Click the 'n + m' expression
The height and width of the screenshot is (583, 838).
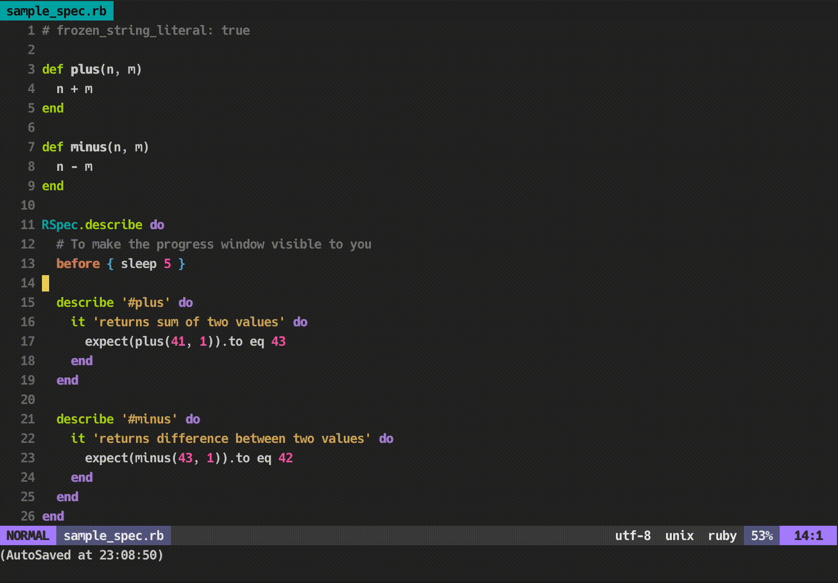[x=75, y=88]
